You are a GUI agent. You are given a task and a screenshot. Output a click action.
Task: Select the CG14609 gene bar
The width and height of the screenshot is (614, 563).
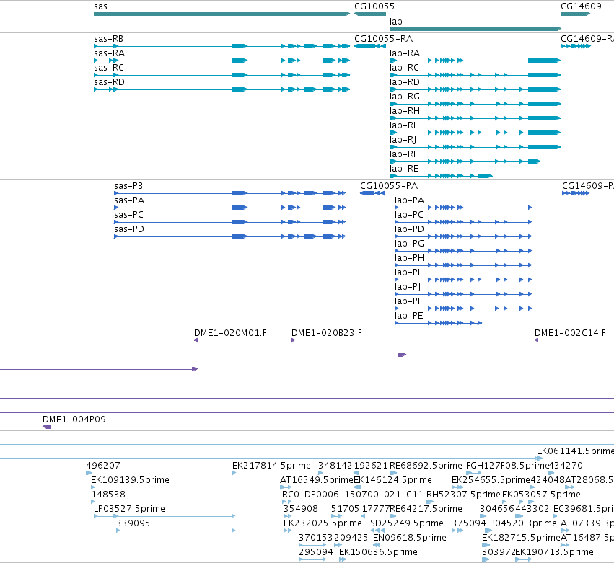pyautogui.click(x=575, y=14)
